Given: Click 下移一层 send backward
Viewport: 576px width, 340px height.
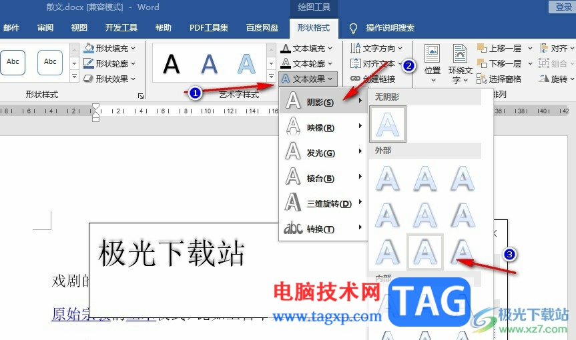Looking at the screenshot, I should click(x=499, y=63).
